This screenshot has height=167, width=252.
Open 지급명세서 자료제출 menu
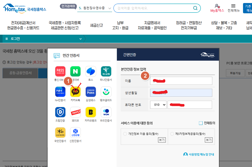[x=152, y=25]
